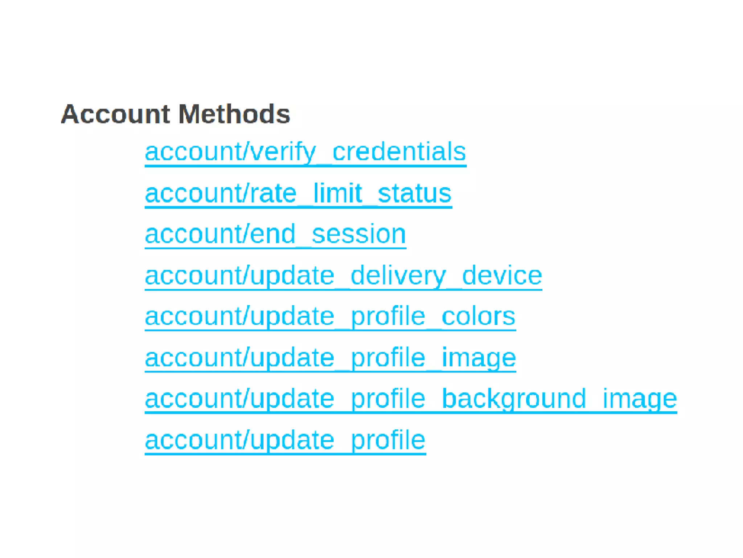Viewport: 743px width, 558px height.
Task: Select the account/update_profile_colors link
Action: click(330, 317)
